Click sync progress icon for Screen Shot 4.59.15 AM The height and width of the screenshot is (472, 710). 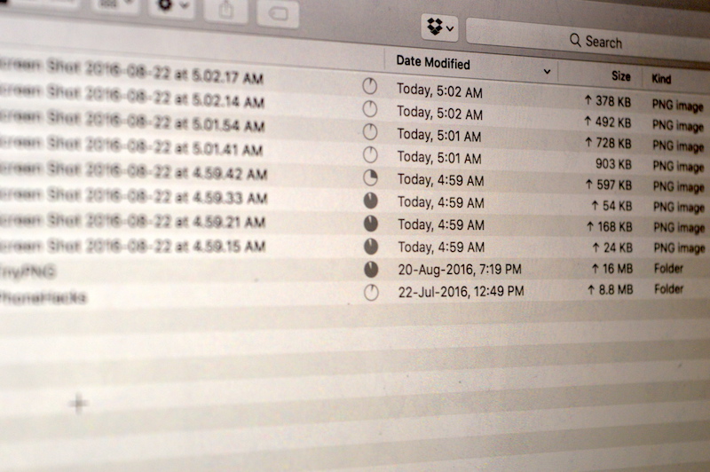coord(371,246)
